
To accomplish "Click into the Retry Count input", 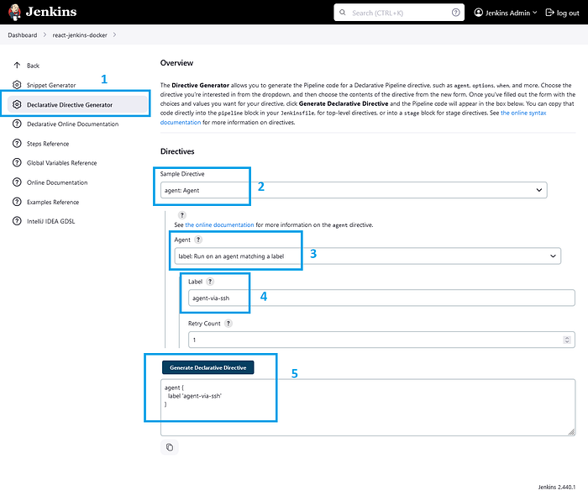I will click(381, 340).
